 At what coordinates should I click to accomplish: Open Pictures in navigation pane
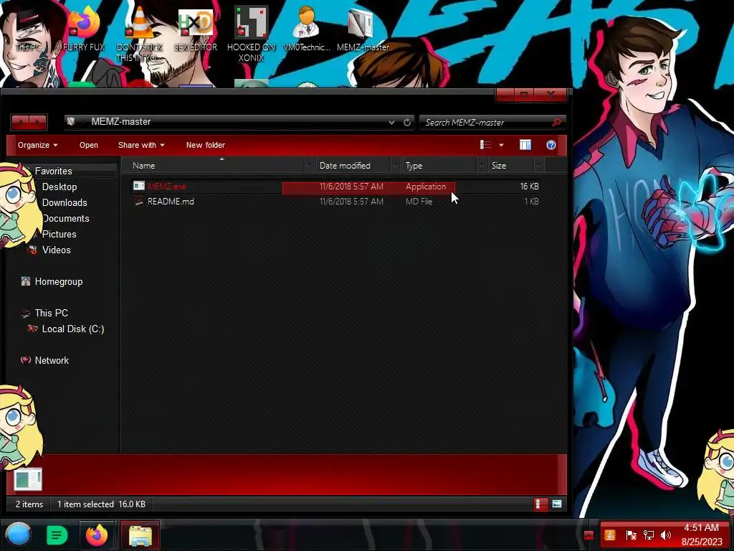(59, 234)
